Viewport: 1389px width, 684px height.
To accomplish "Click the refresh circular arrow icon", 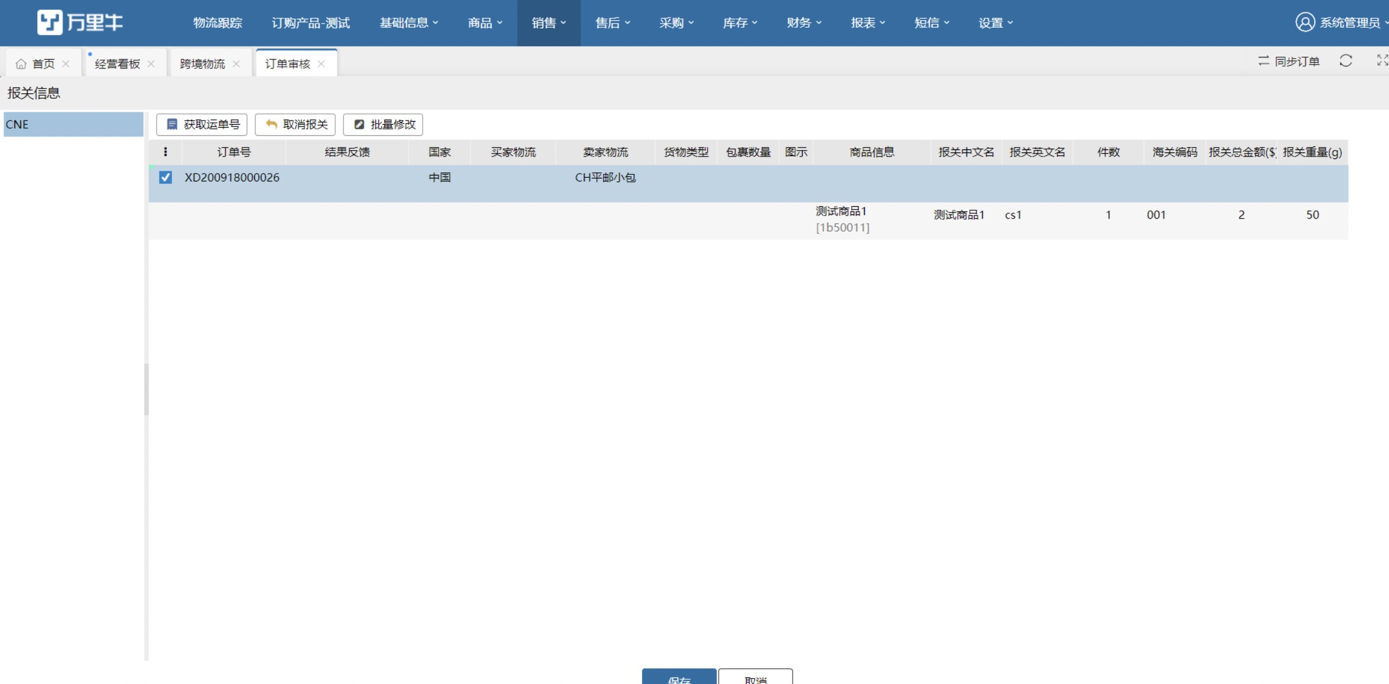I will 1346,61.
